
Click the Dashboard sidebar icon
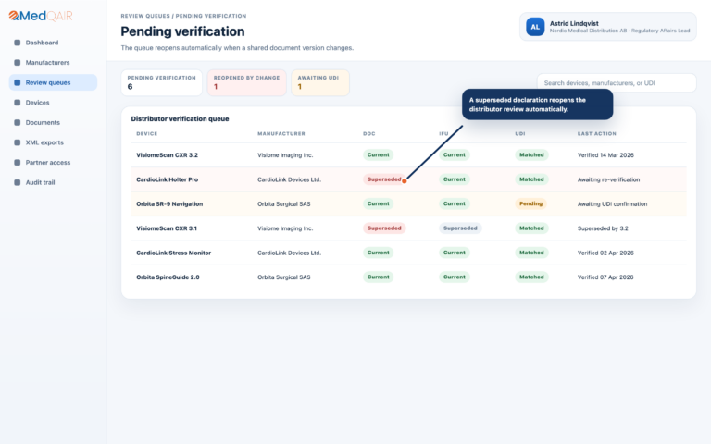tap(18, 43)
